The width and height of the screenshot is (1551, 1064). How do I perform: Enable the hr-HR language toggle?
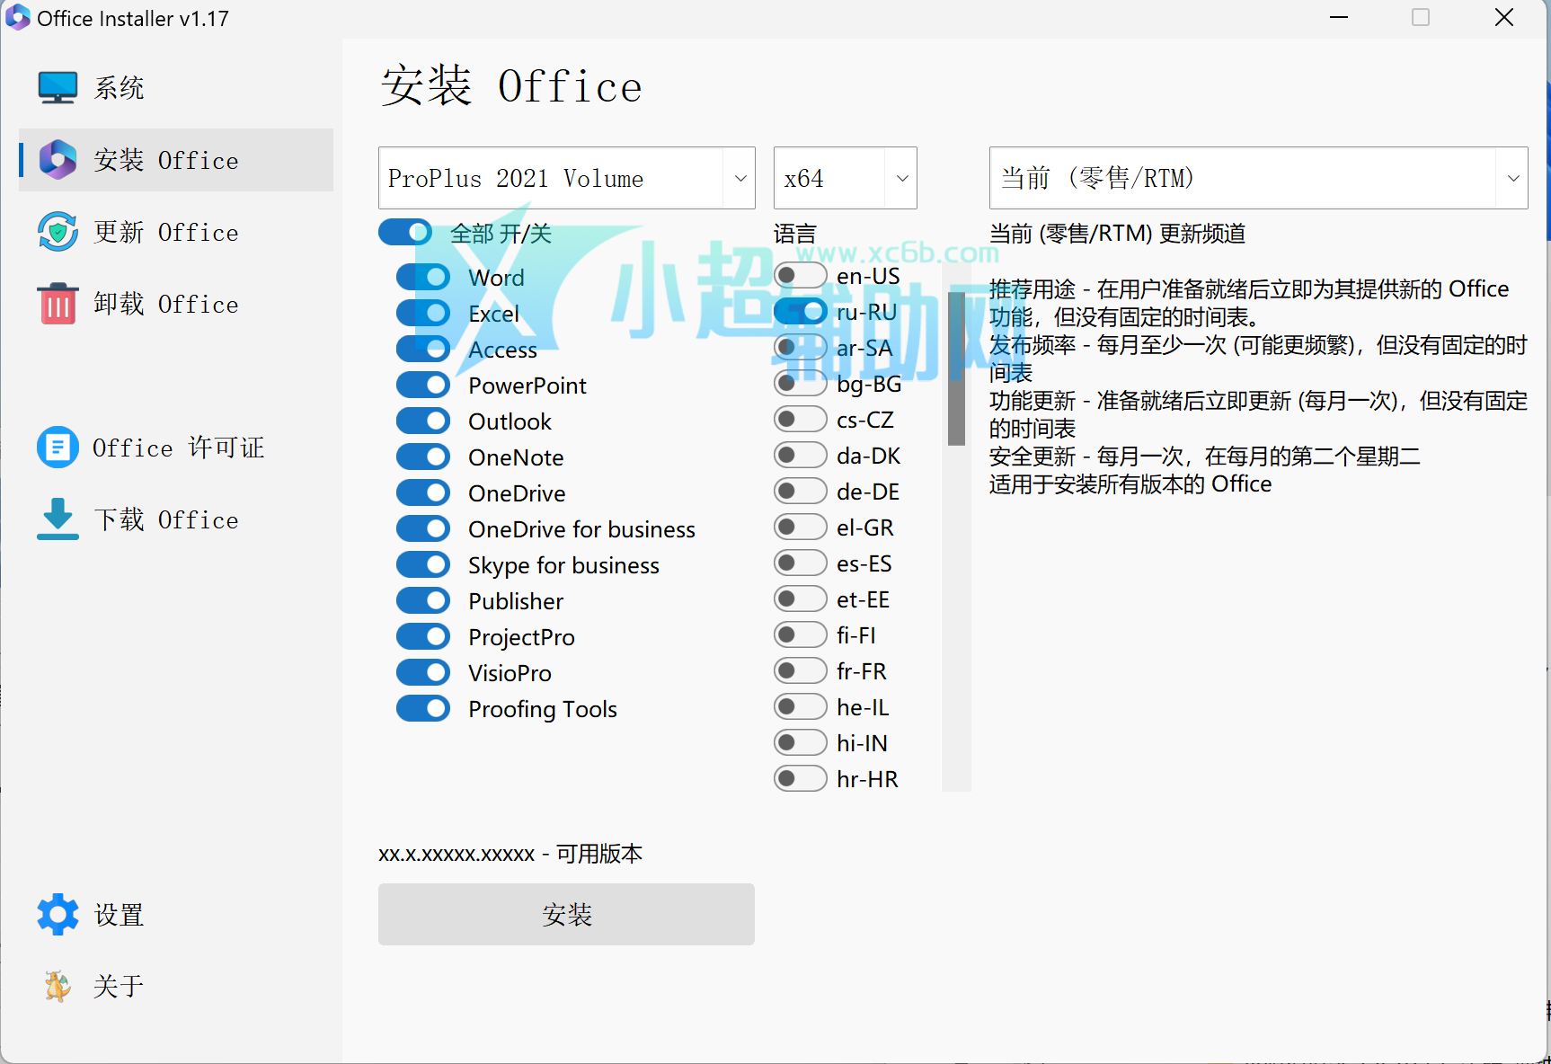point(801,778)
